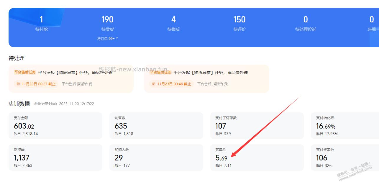The image size is (379, 187).
Task: Open the 加购人数 card showing 29
Action: 156,158
